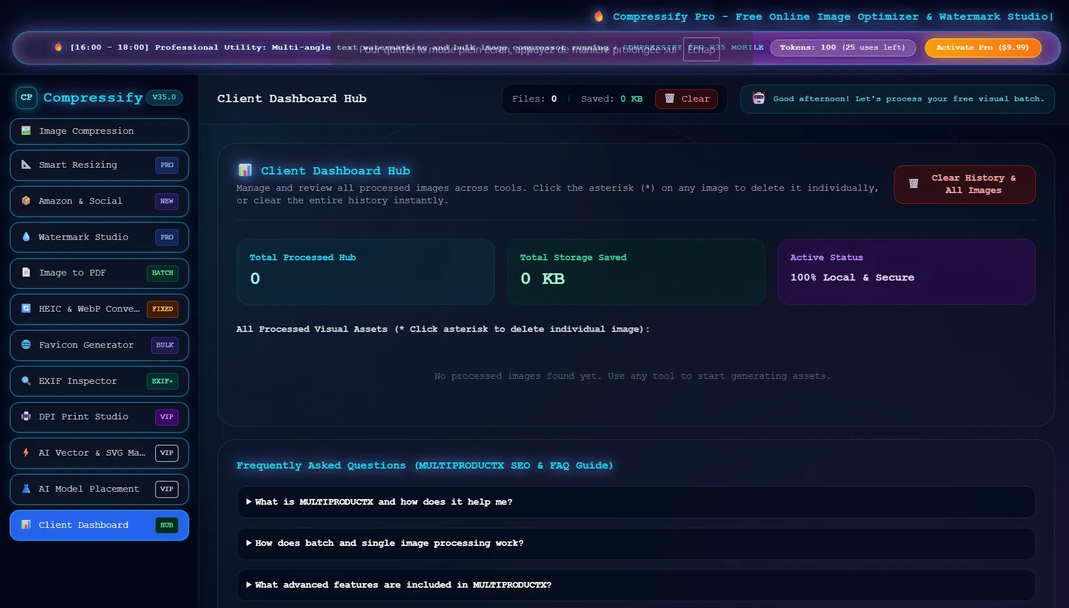Click the robot assistant icon beside greeting
Screen dimensions: 1069x608
758,99
